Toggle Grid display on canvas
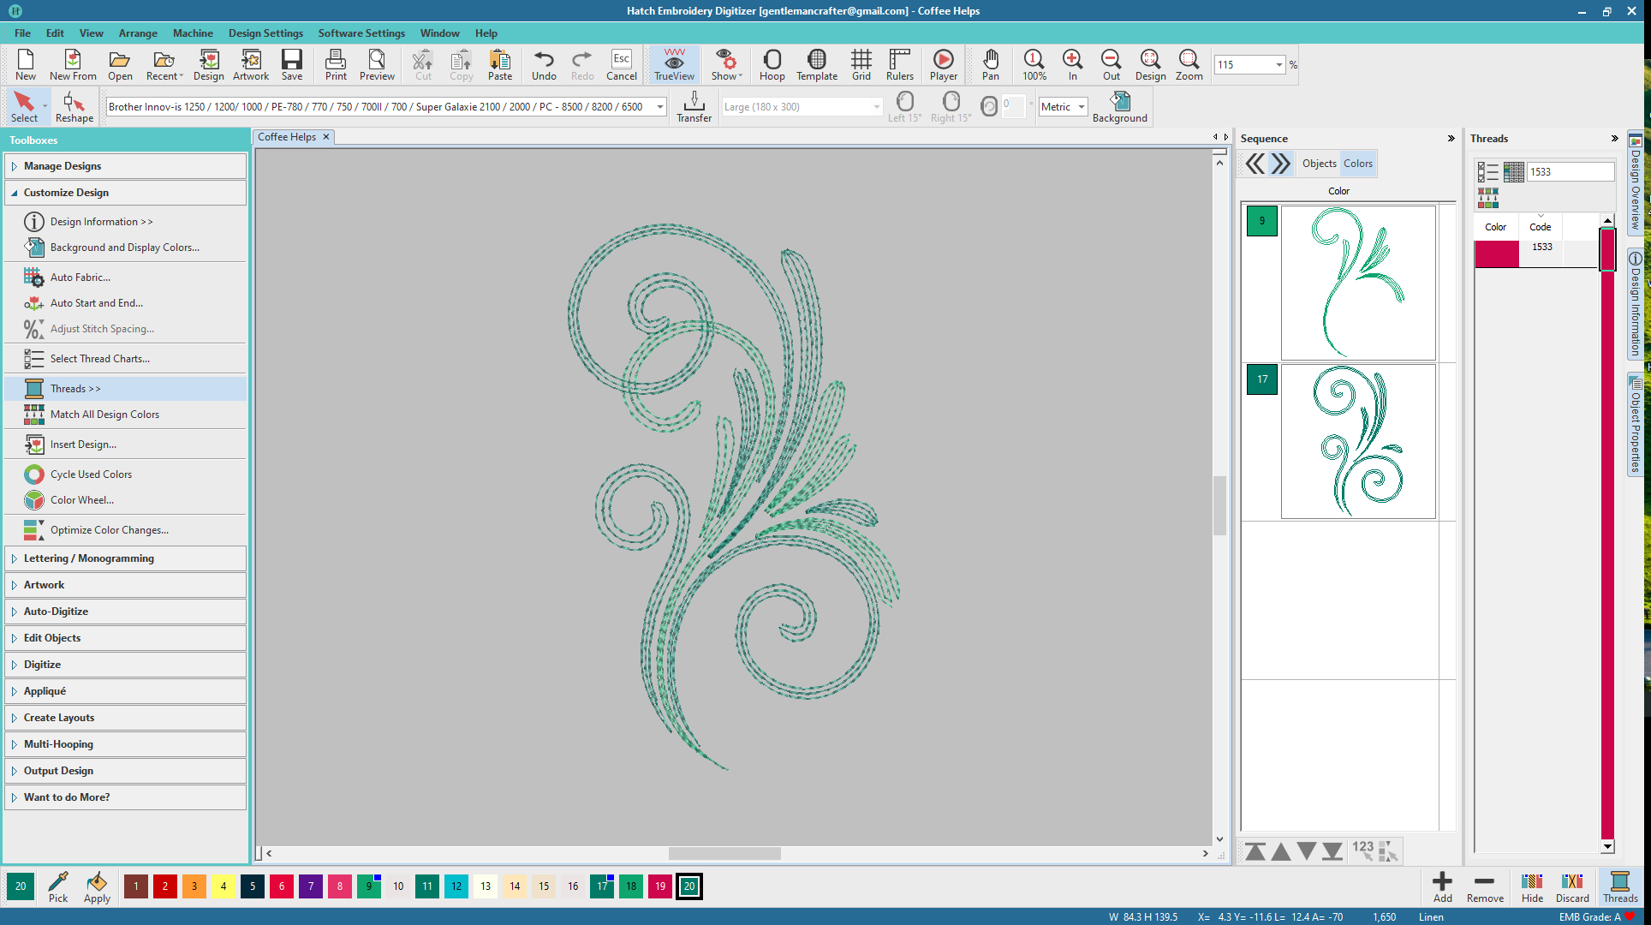The width and height of the screenshot is (1651, 925). [x=861, y=64]
